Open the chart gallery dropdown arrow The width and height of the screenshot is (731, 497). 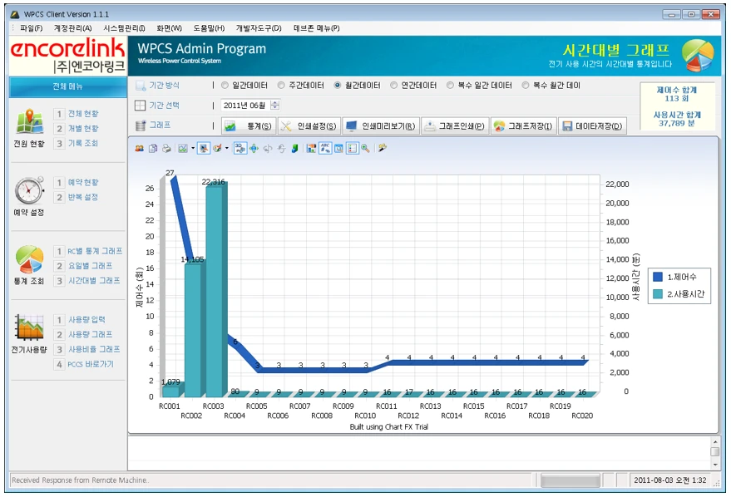pos(193,149)
